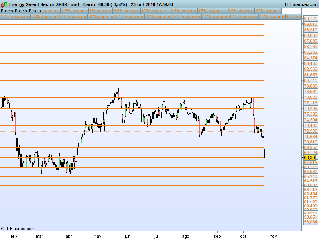Click the may month label on time axis

97,236
